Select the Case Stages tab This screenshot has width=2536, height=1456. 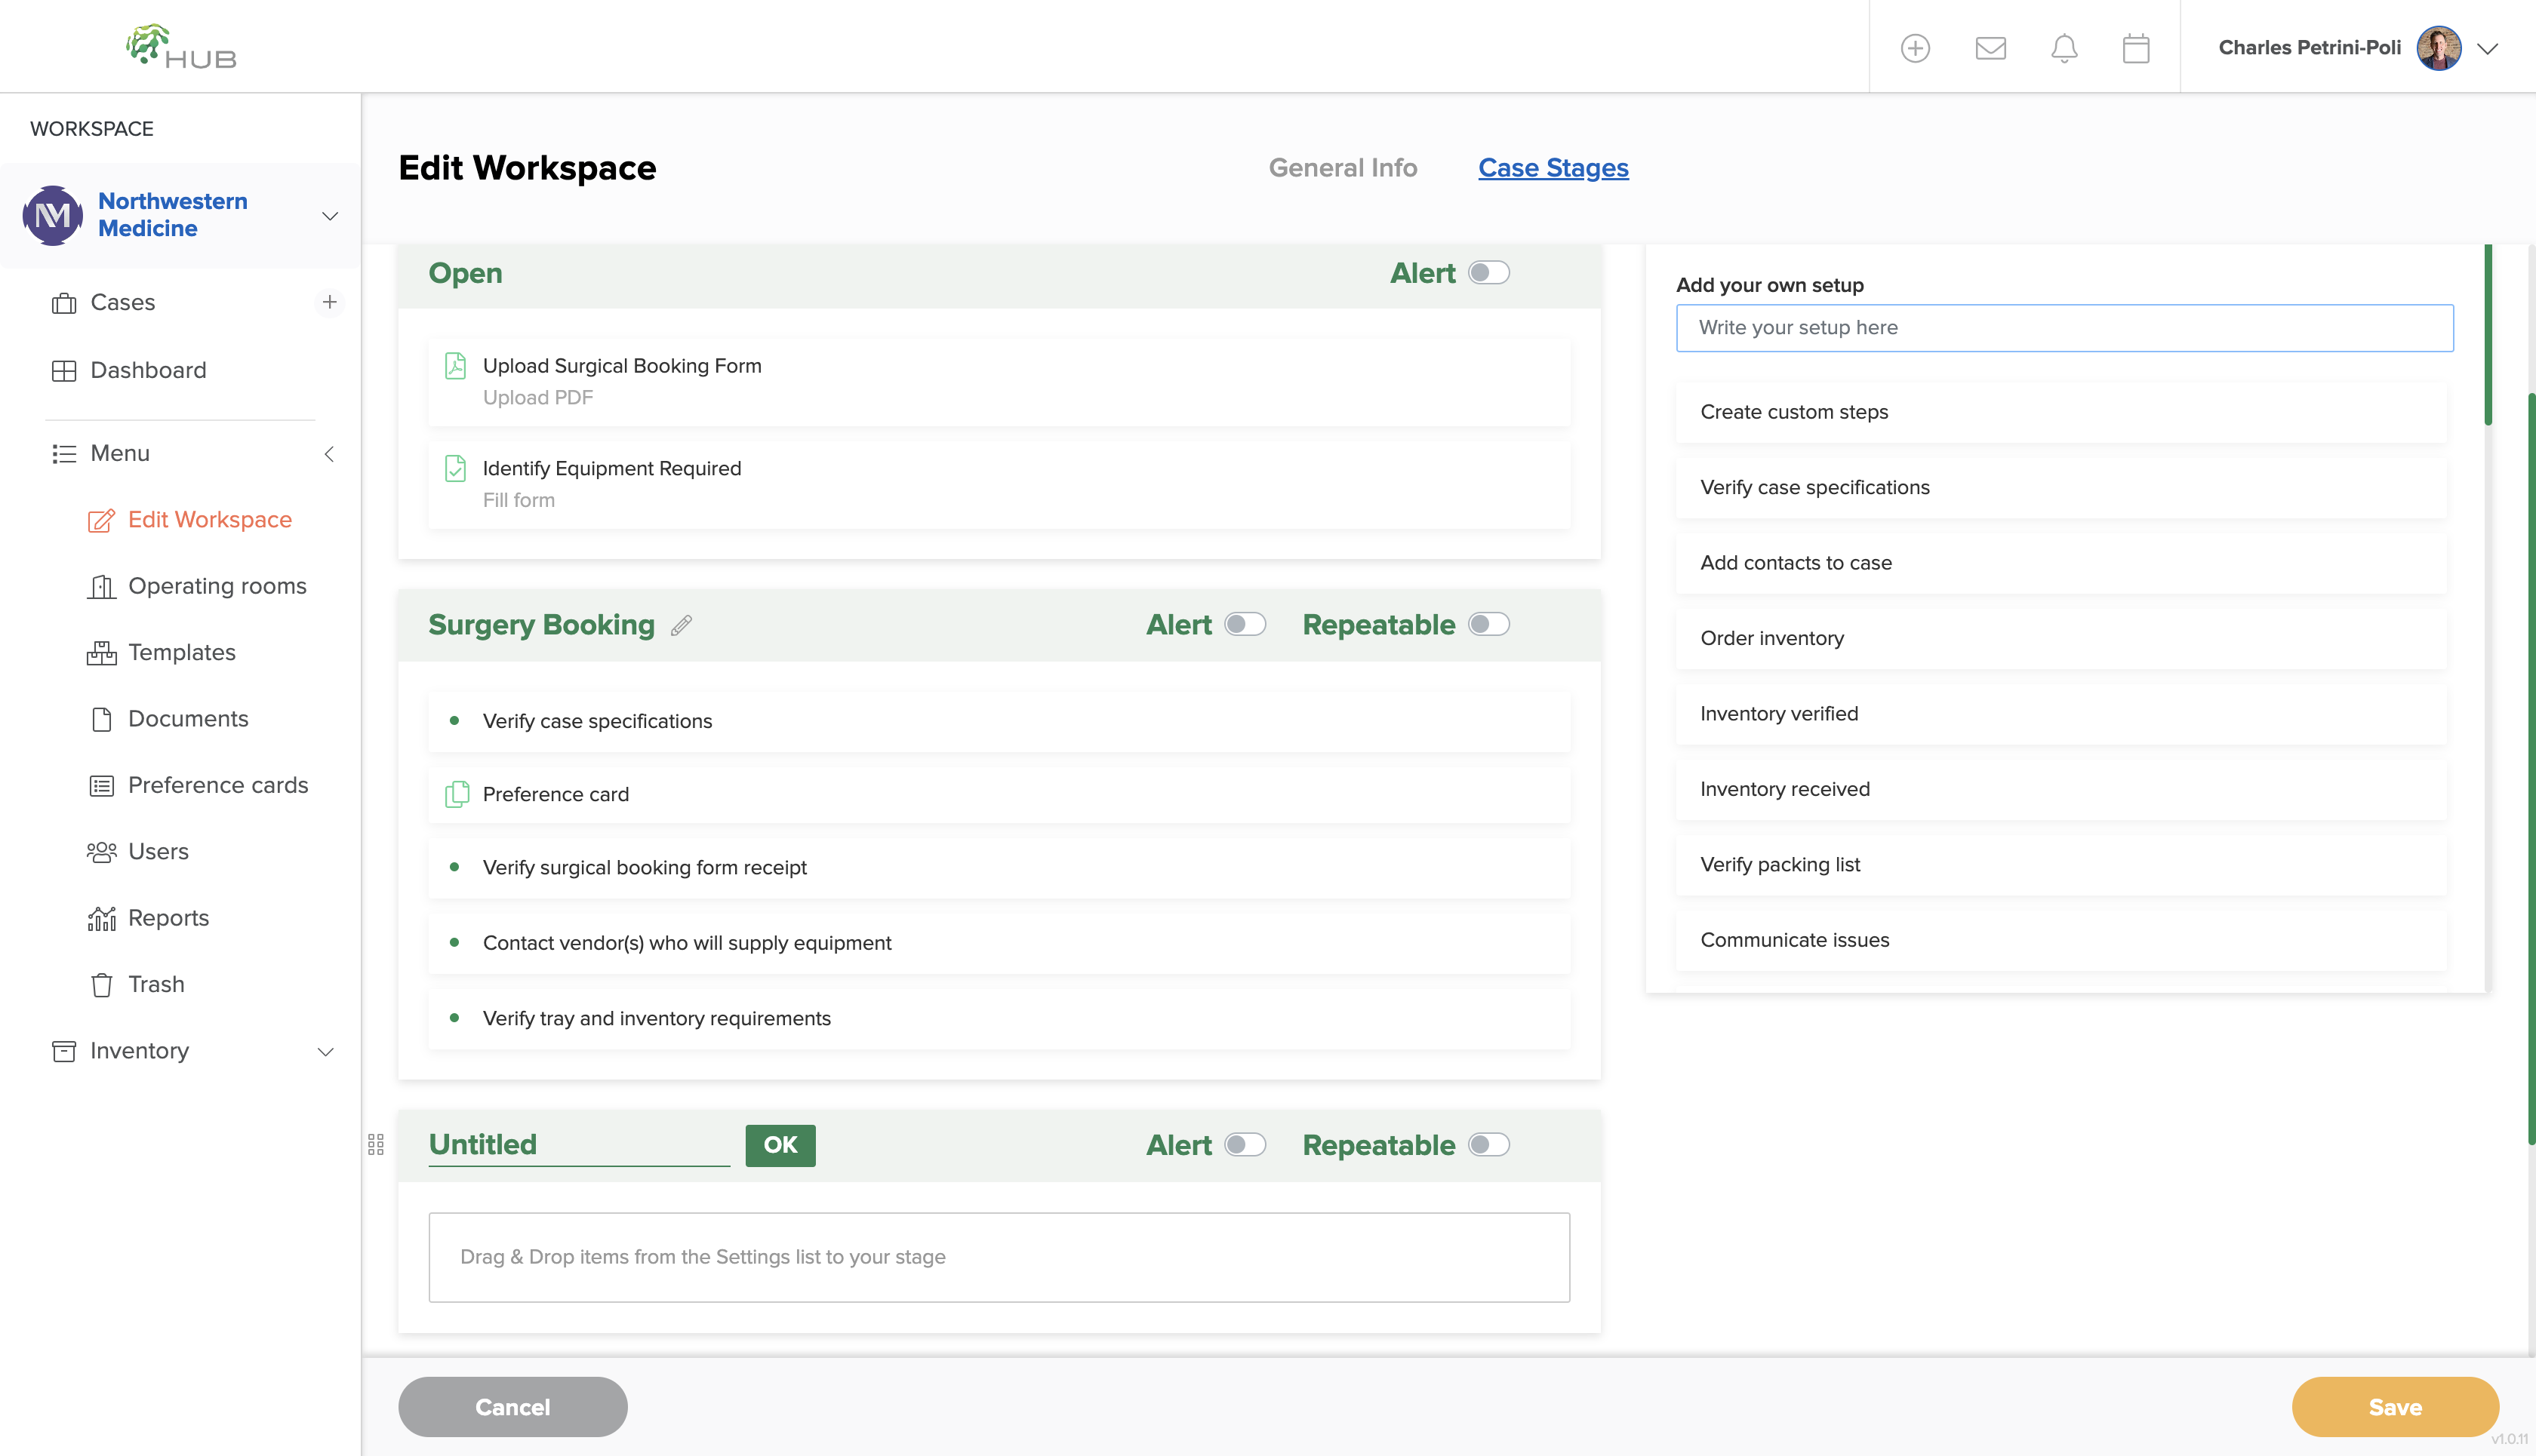(1553, 168)
